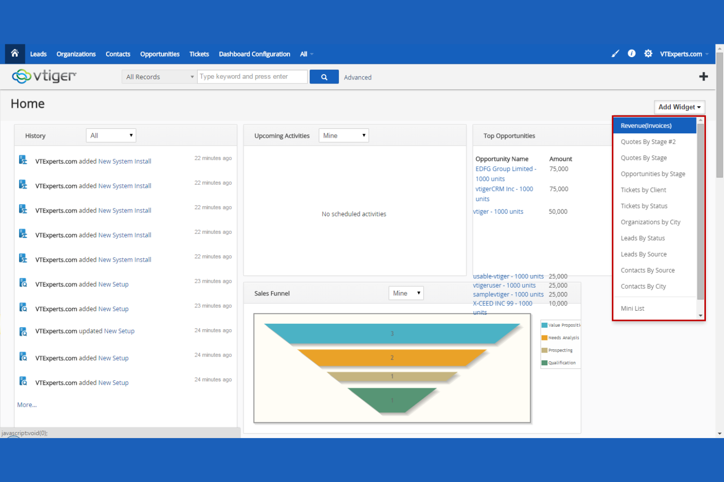This screenshot has width=724, height=482.
Task: Select Mini List widget
Action: 655,309
